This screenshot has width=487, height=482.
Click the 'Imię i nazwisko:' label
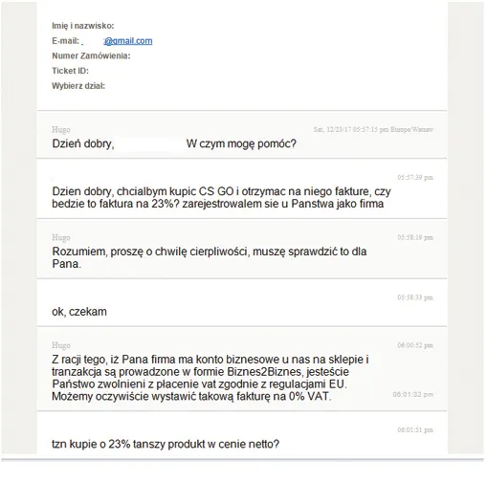83,26
